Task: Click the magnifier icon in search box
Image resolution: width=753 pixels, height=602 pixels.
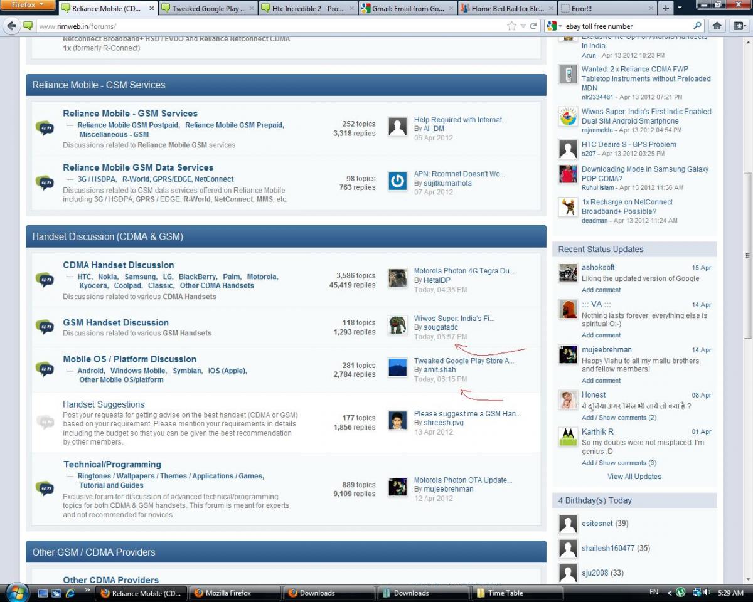Action: point(697,26)
